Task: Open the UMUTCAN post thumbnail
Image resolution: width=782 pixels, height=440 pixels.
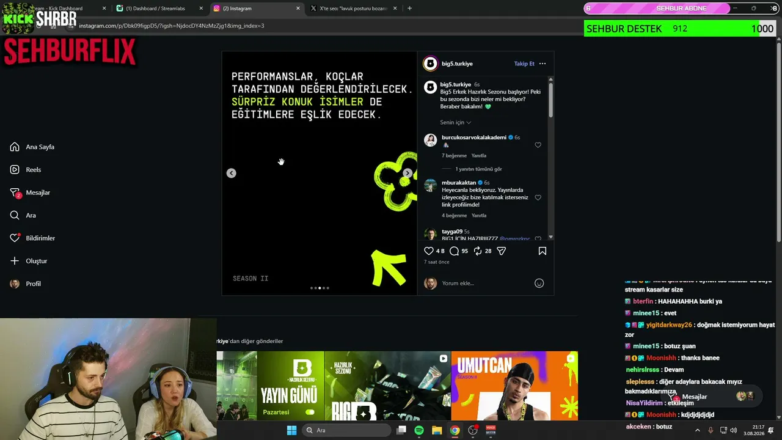Action: point(514,386)
